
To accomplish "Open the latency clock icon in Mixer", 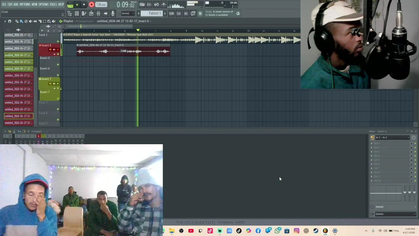I will tap(413, 137).
